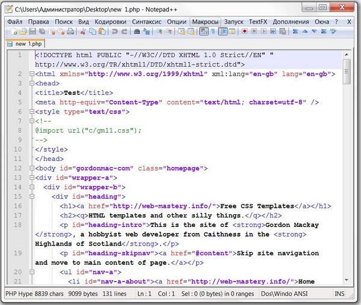Collapse the html fold on line 2
This screenshot has width=361, height=305.
(32, 74)
